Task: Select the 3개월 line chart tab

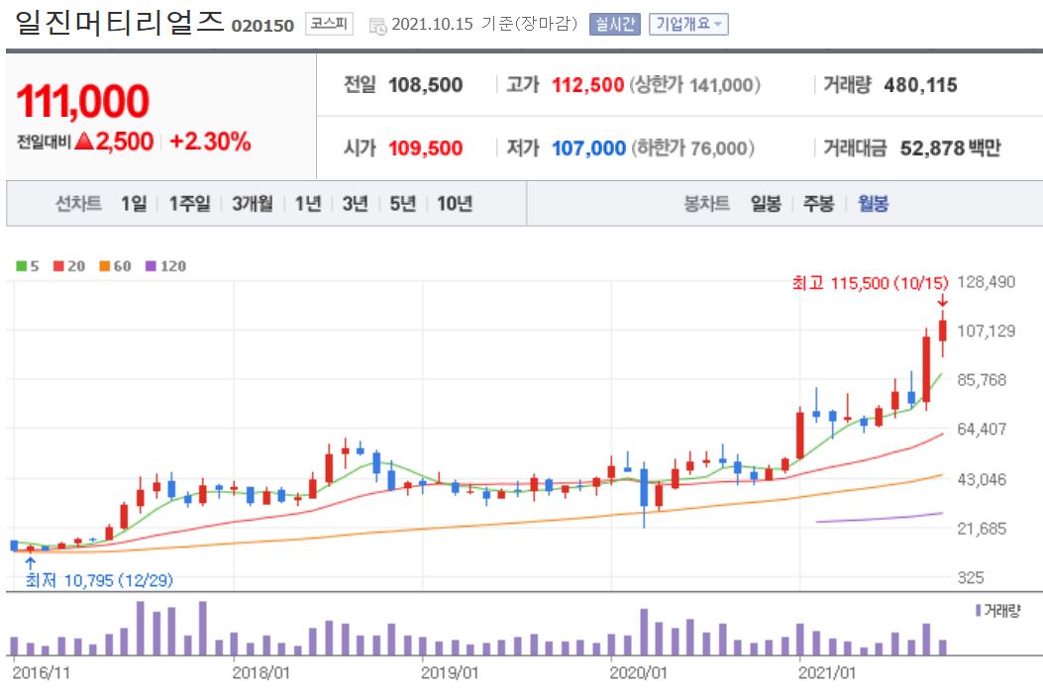Action: pyautogui.click(x=253, y=203)
